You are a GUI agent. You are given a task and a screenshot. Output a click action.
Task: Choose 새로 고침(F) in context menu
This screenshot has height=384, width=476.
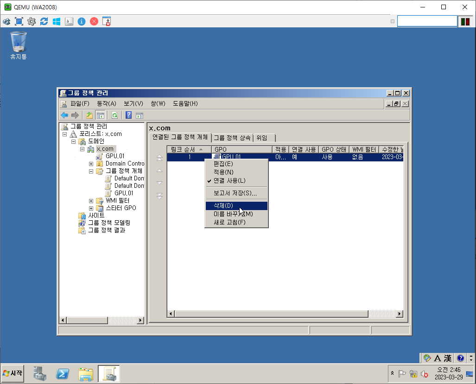pyautogui.click(x=236, y=223)
